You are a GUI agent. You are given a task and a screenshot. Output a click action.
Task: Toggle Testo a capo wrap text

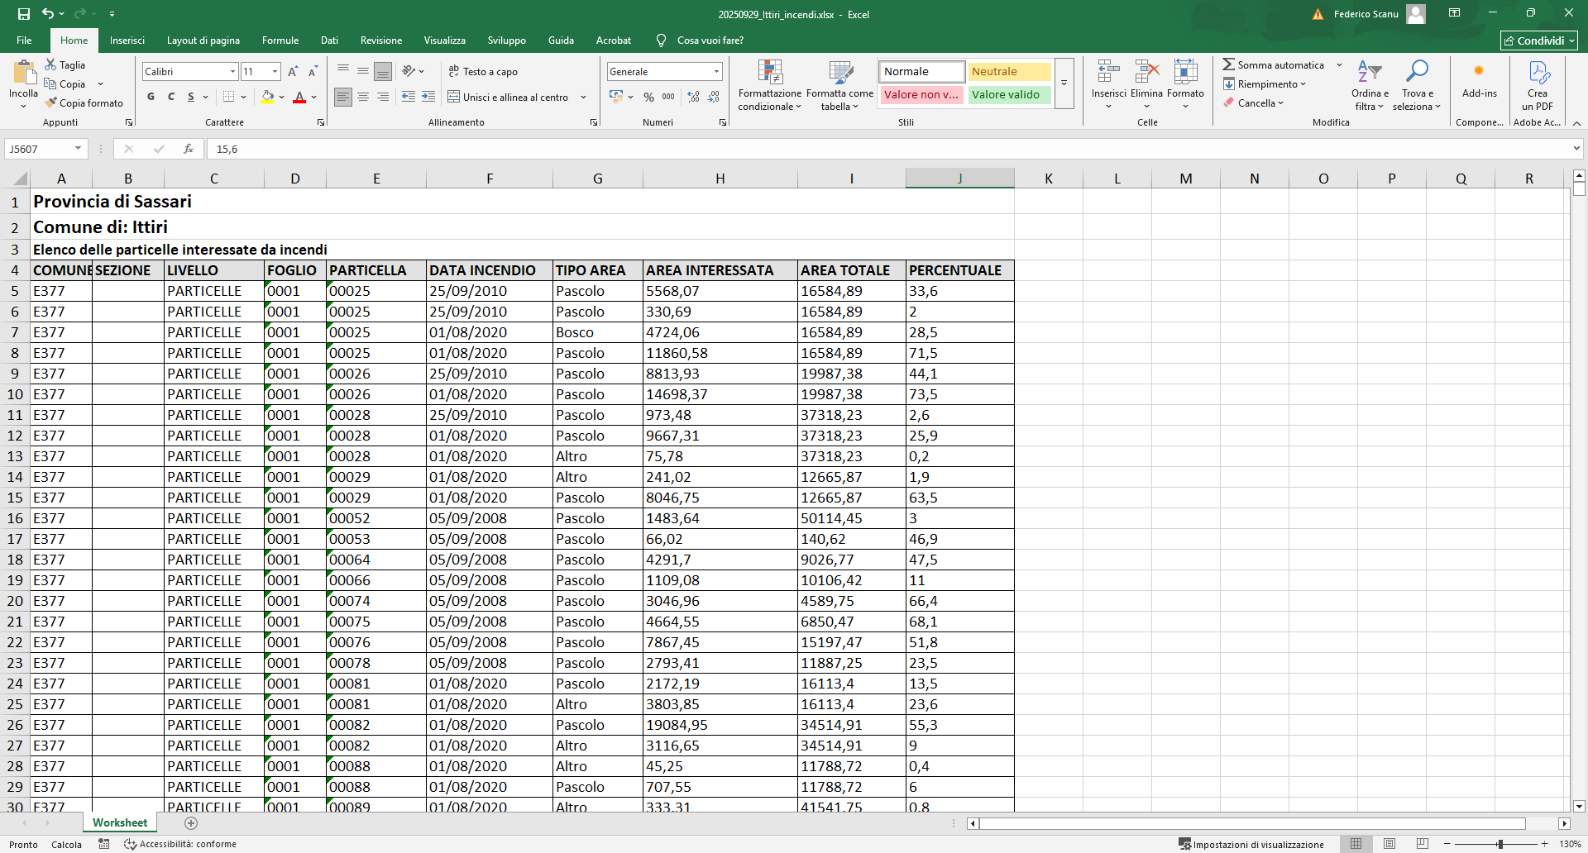pos(483,72)
